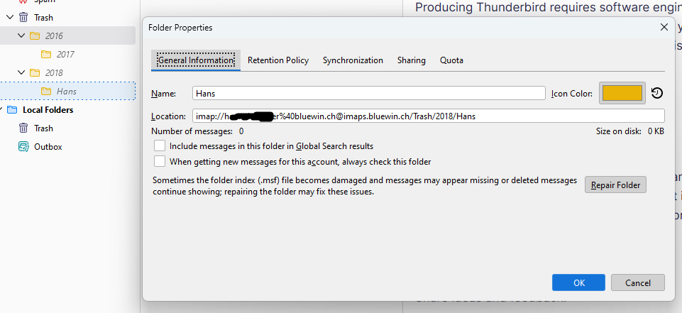Open the yellow Icon Color swatch

pos(622,93)
